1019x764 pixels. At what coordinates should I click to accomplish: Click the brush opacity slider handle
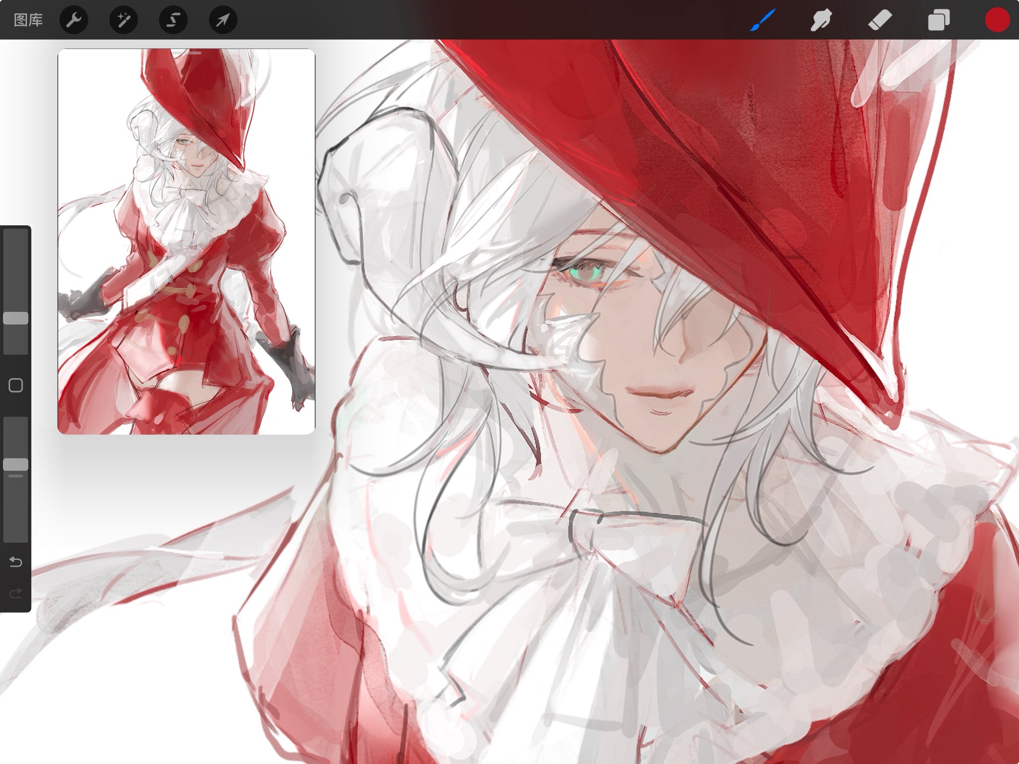point(16,465)
